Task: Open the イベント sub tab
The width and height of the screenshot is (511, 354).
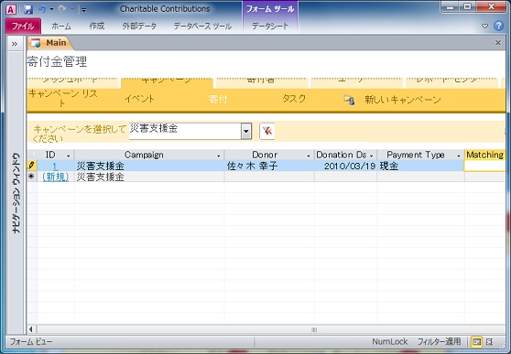Action: click(139, 99)
